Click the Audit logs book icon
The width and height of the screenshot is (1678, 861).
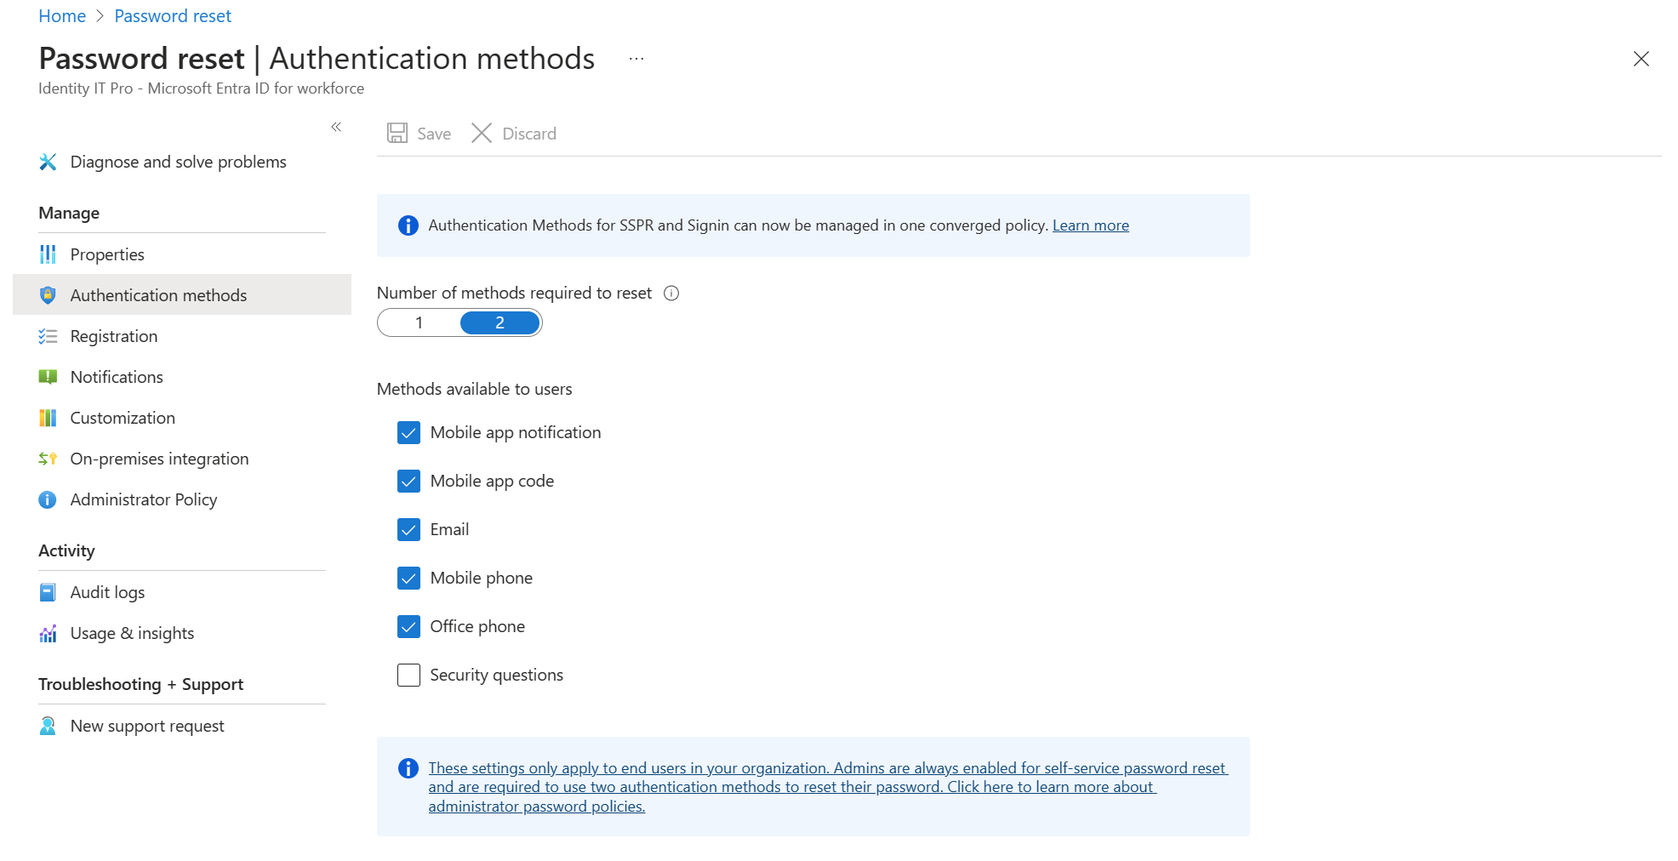tap(49, 592)
